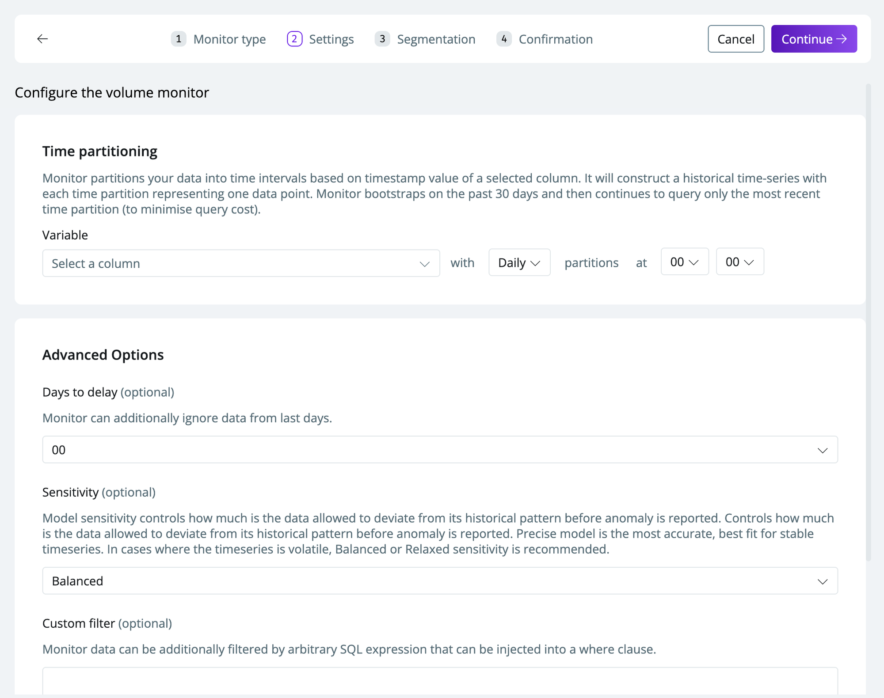Click step 3 number badge
Image resolution: width=884 pixels, height=698 pixels.
382,39
